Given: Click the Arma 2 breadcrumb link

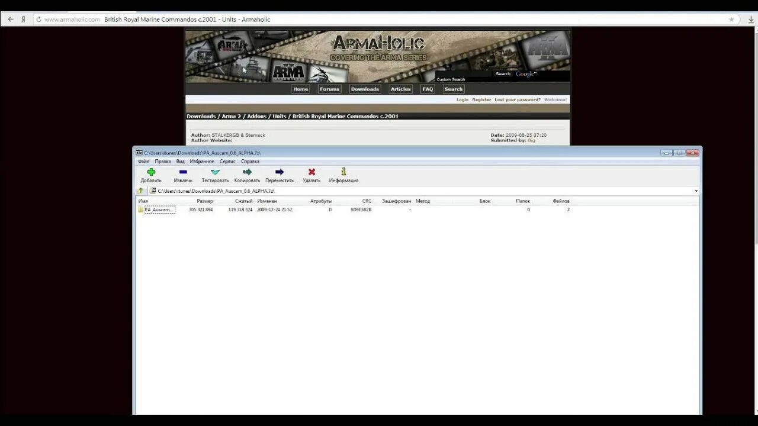Looking at the screenshot, I should coord(232,117).
